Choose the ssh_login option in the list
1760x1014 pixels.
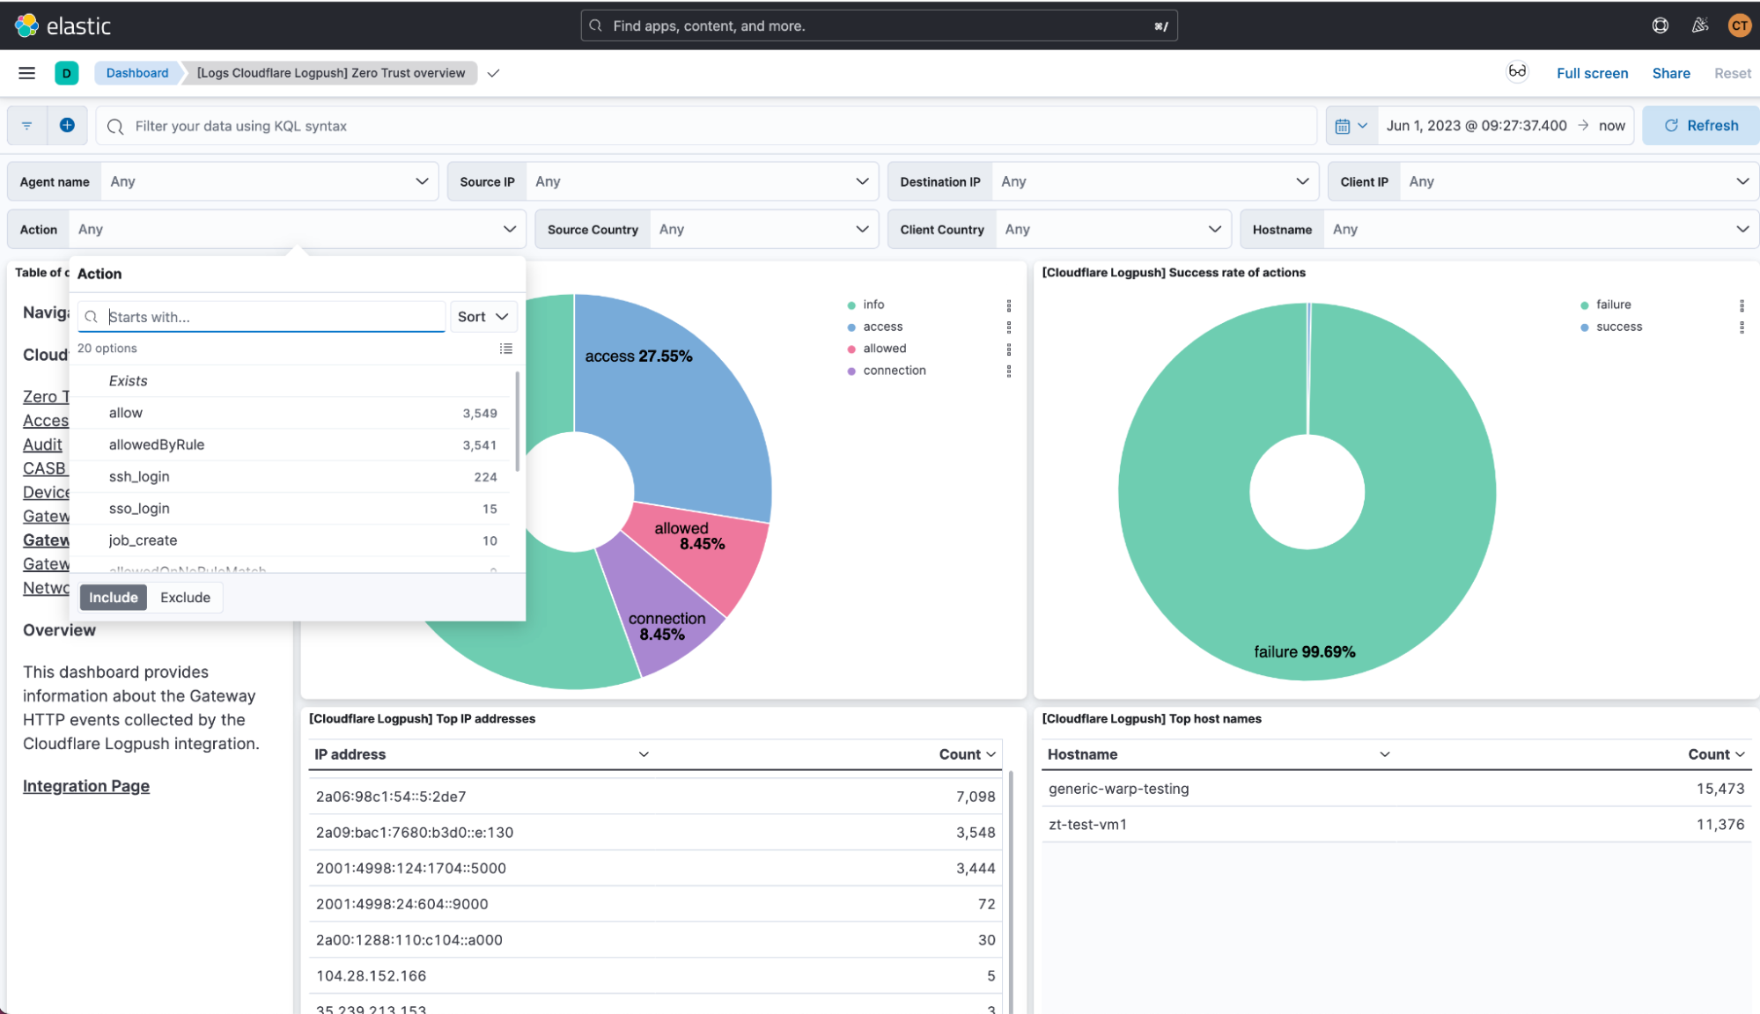tap(139, 476)
